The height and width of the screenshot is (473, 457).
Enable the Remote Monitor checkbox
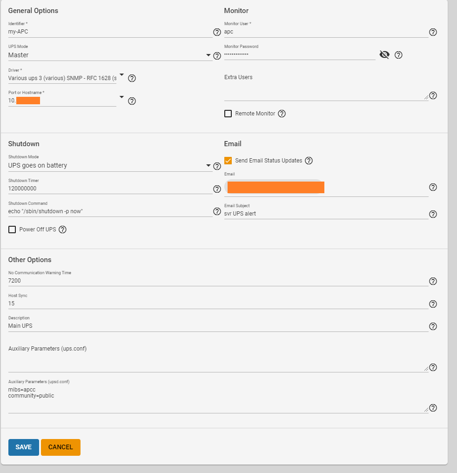228,114
